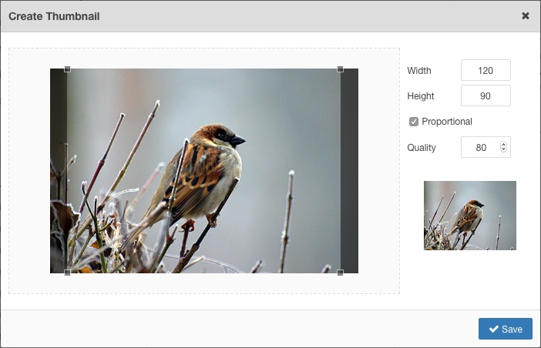Click the bottom-left crop handle
Image resolution: width=541 pixels, height=348 pixels.
click(x=67, y=273)
